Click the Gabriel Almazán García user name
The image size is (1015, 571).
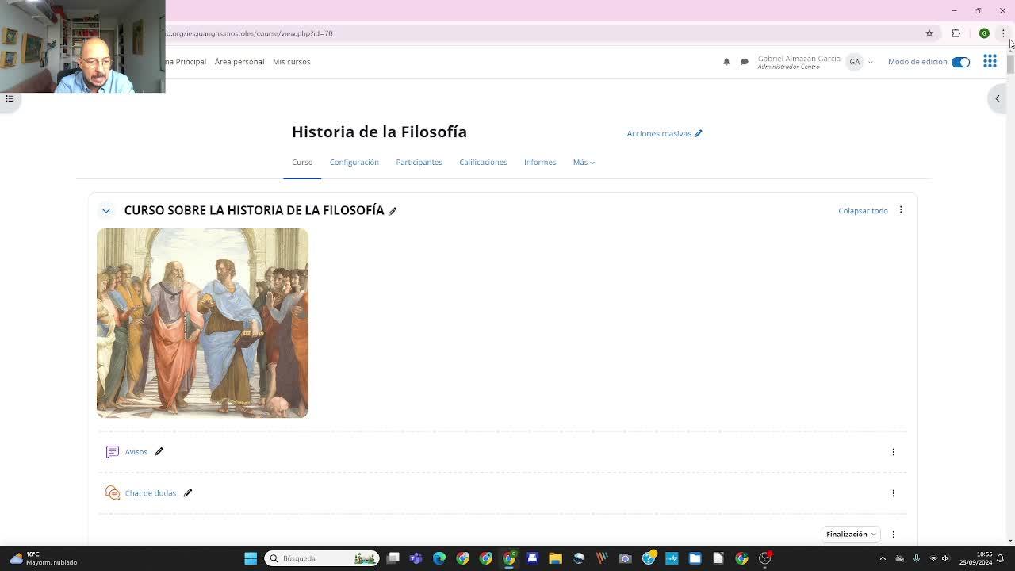799,59
